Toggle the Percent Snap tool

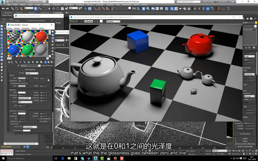point(104,9)
